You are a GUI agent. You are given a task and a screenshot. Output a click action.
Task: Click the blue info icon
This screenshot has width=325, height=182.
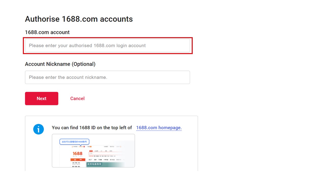click(x=39, y=129)
